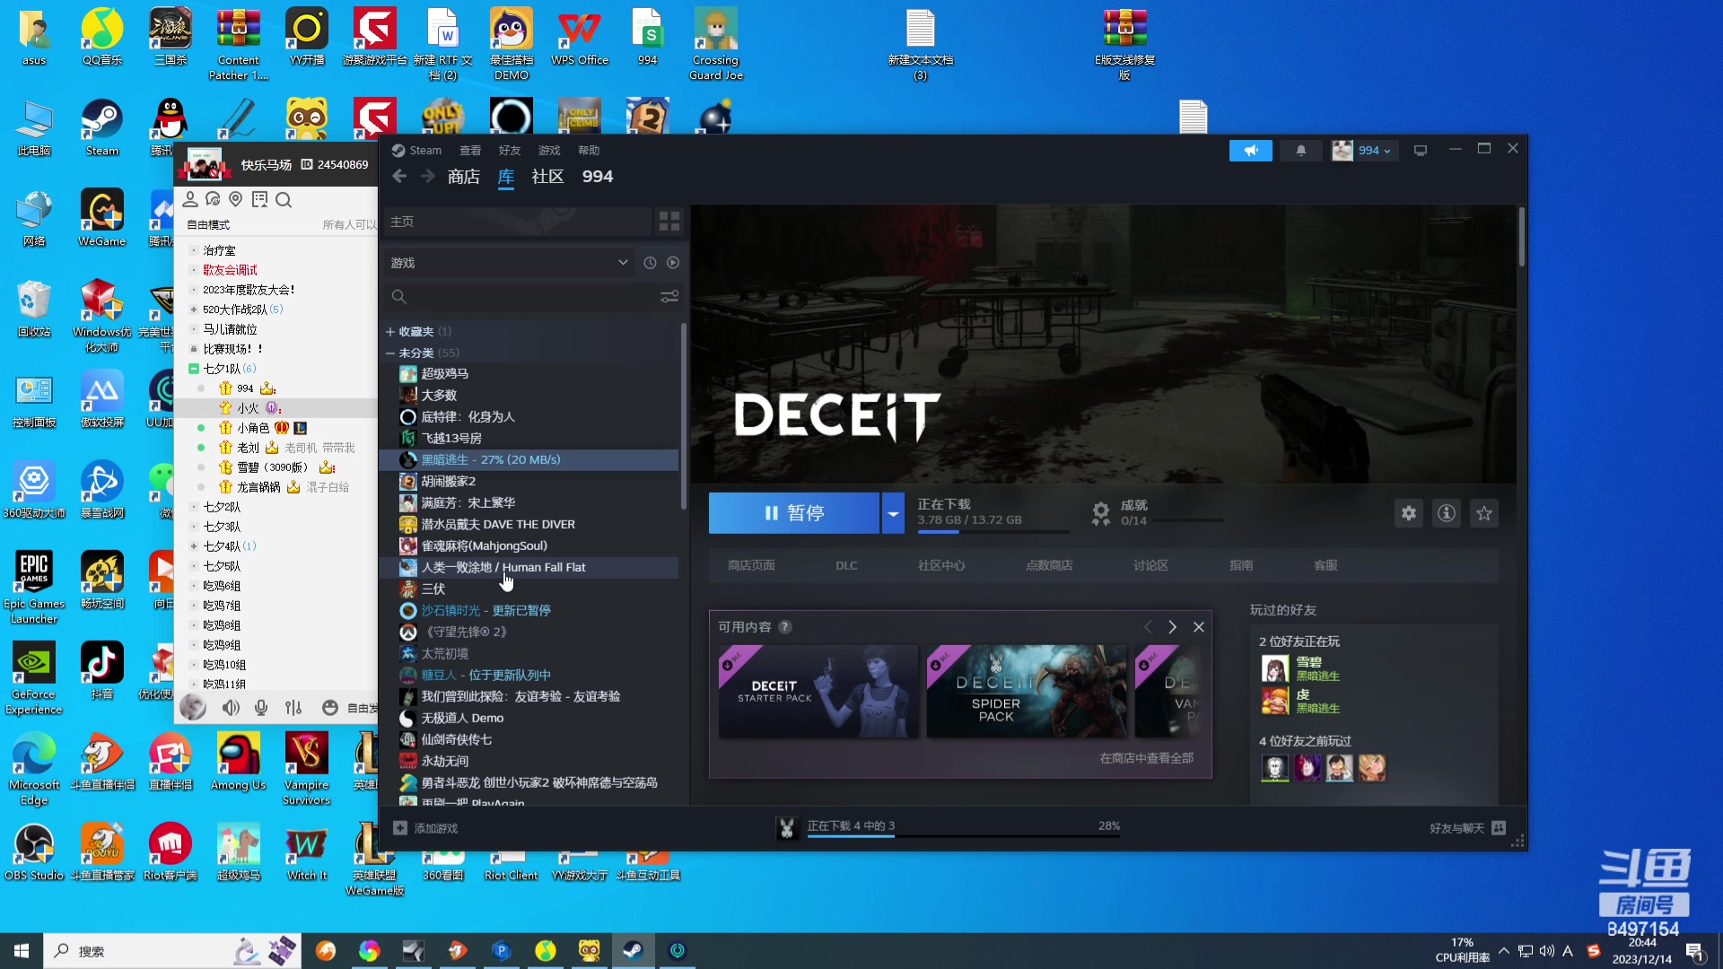
Task: Click the Steam announcements megaphone icon
Action: [1250, 151]
